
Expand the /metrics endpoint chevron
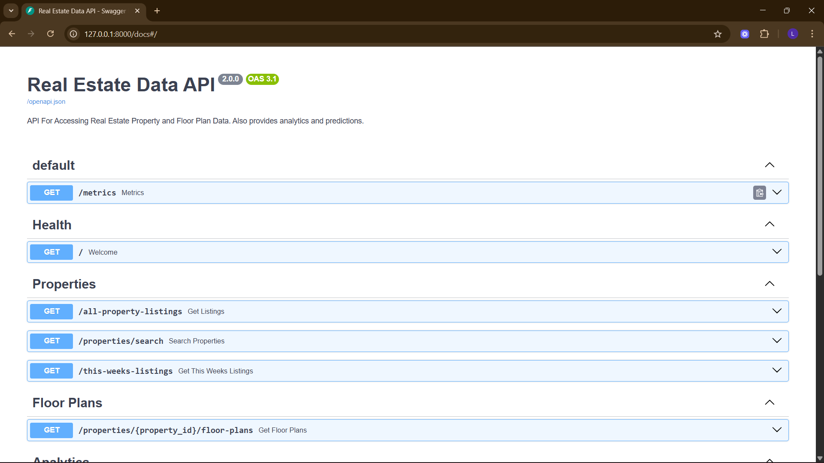coord(777,192)
